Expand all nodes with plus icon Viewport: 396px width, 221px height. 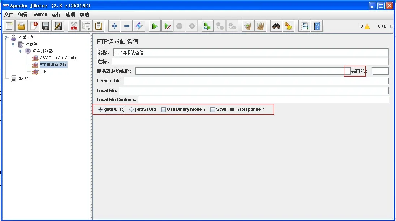(x=115, y=26)
